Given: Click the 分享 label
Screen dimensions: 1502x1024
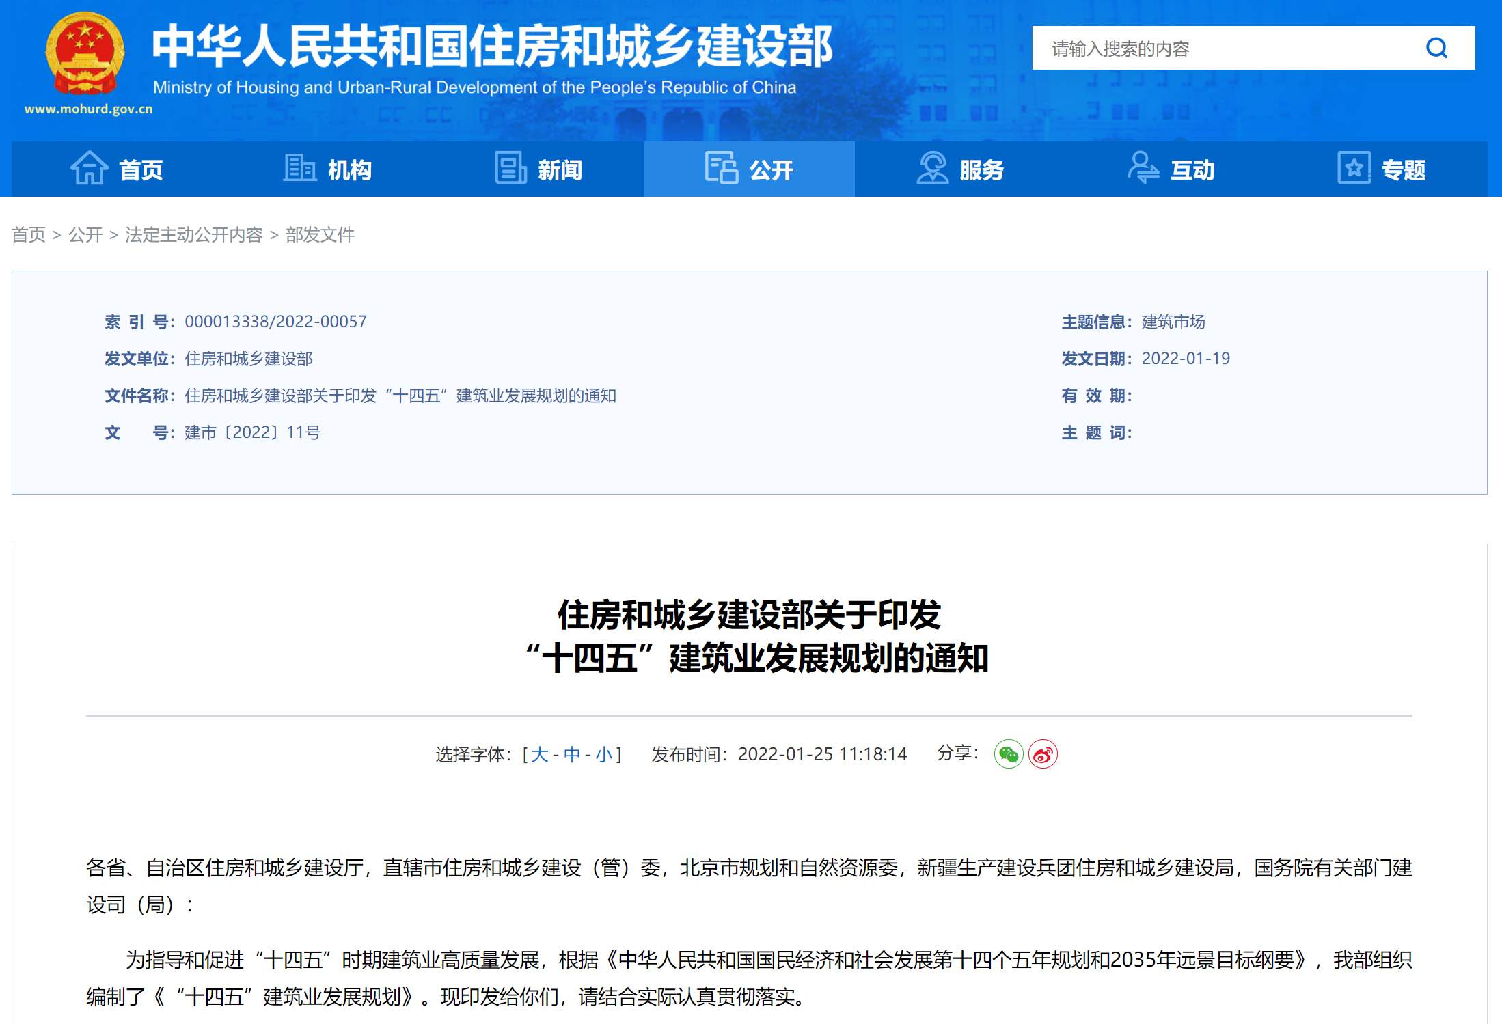Looking at the screenshot, I should [x=958, y=753].
